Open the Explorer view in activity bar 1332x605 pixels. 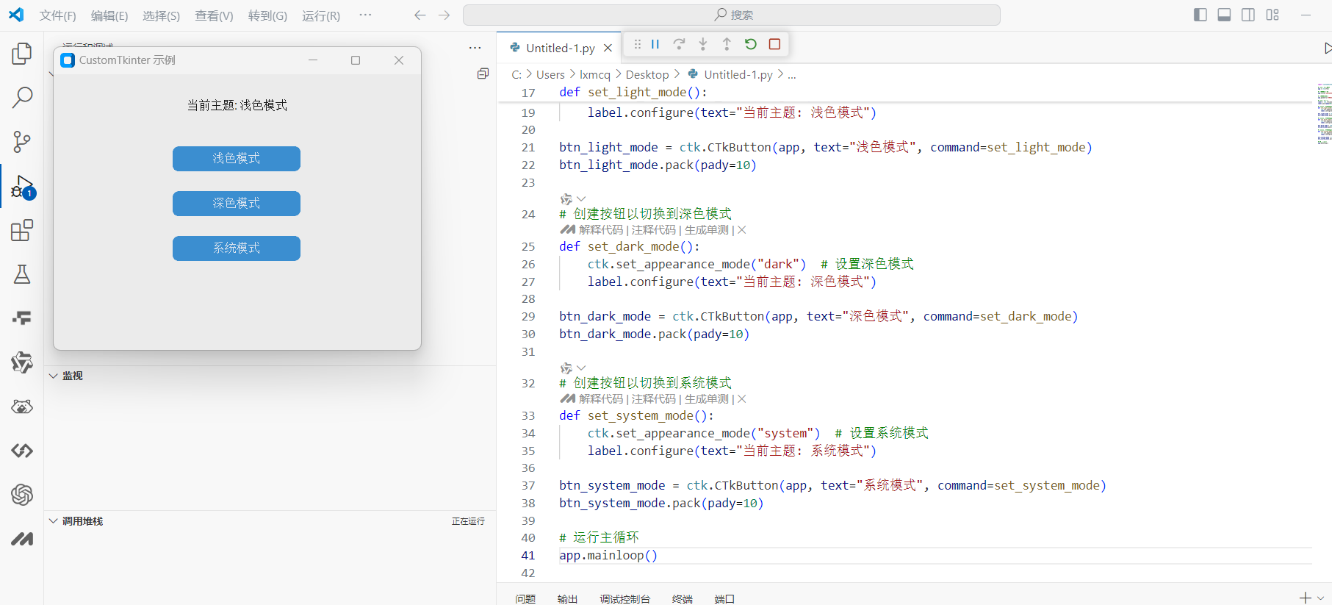(x=22, y=54)
